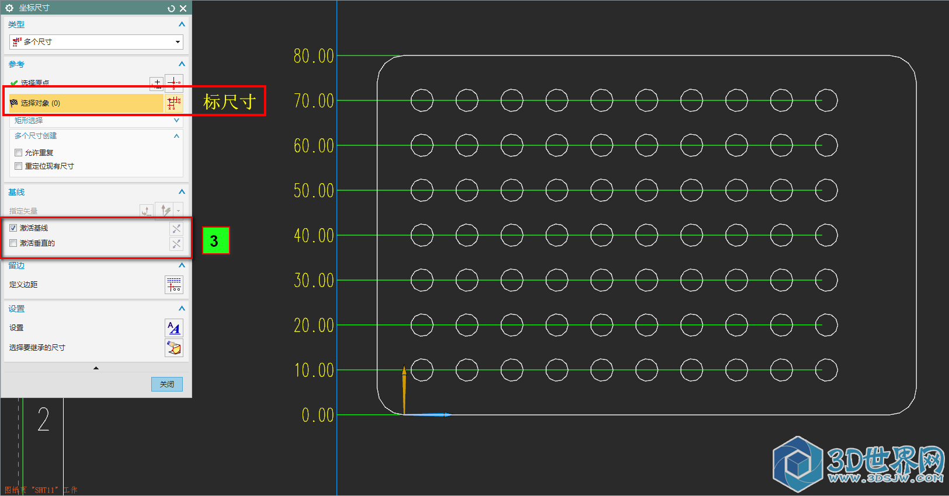
Task: Open the 设置 text style icon
Action: coord(174,328)
